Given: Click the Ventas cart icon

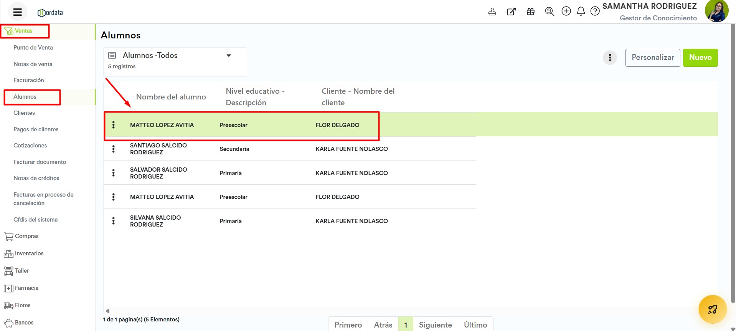Looking at the screenshot, I should coord(8,31).
